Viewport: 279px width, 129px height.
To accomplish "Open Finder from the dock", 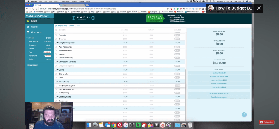I will click(x=89, y=125).
